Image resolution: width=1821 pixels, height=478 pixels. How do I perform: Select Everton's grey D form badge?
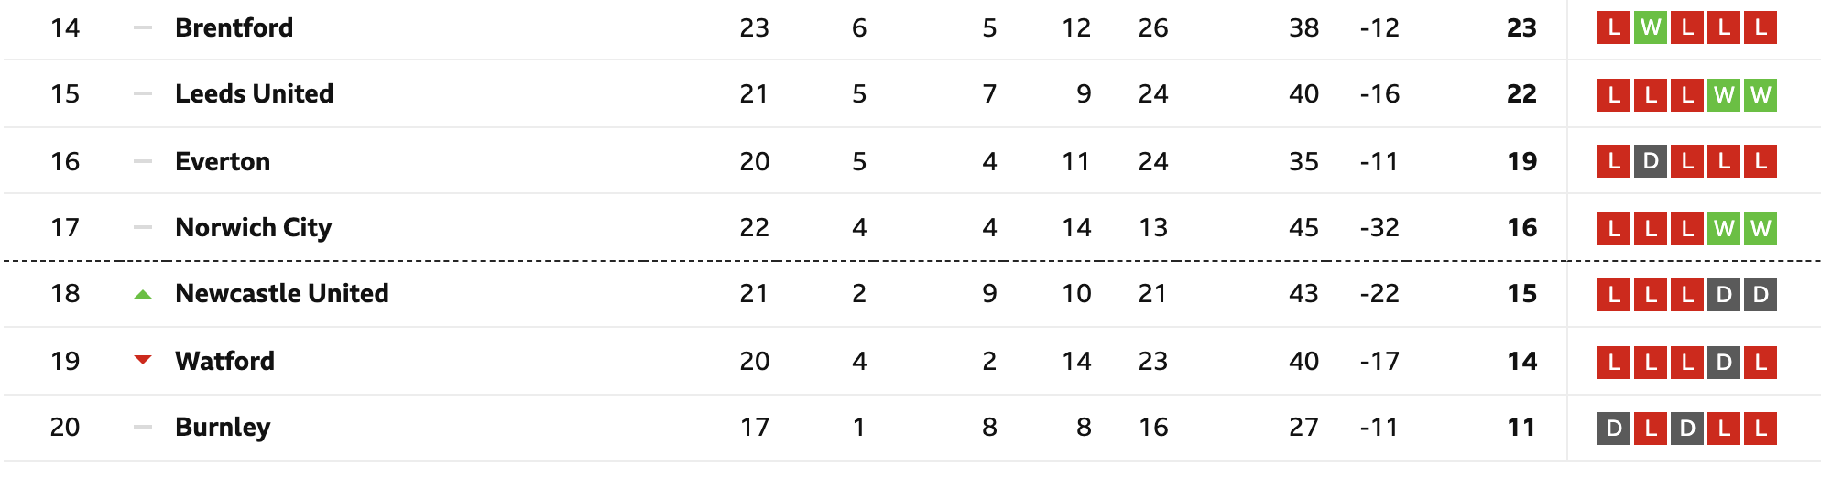[x=1651, y=161]
